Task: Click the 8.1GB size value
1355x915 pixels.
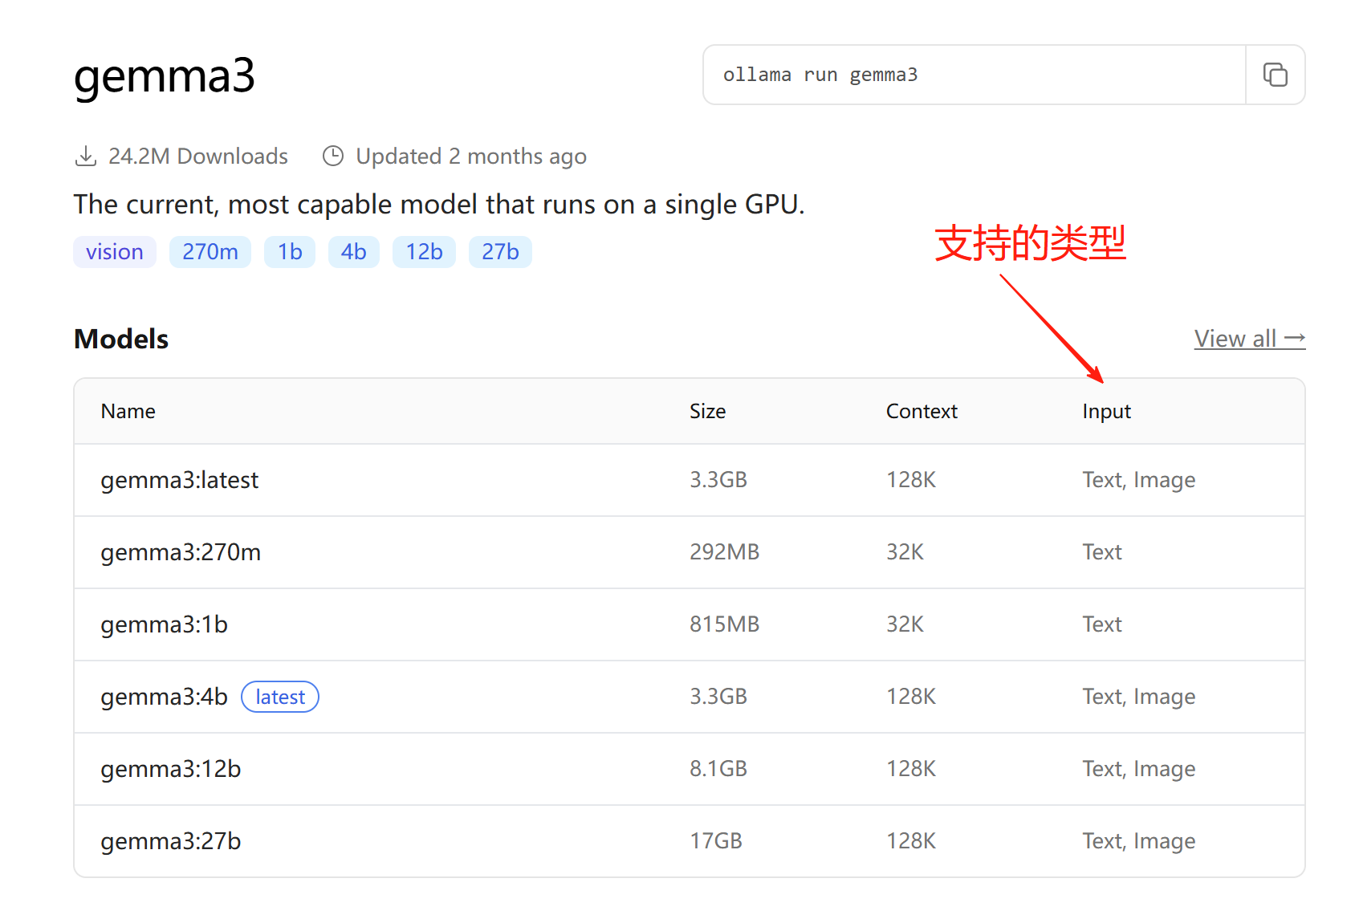Action: click(x=718, y=769)
